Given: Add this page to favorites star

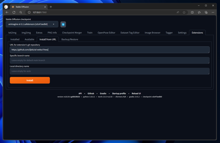Looking at the screenshot, I should point(184,12).
